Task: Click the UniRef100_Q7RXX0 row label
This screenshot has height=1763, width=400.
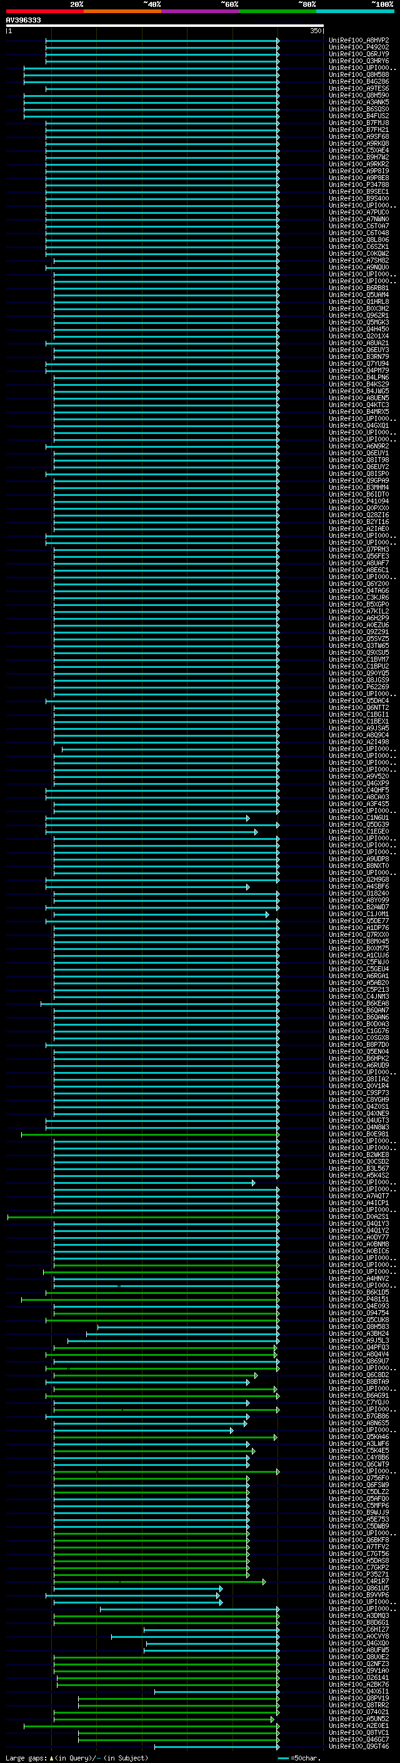Action: [359, 934]
